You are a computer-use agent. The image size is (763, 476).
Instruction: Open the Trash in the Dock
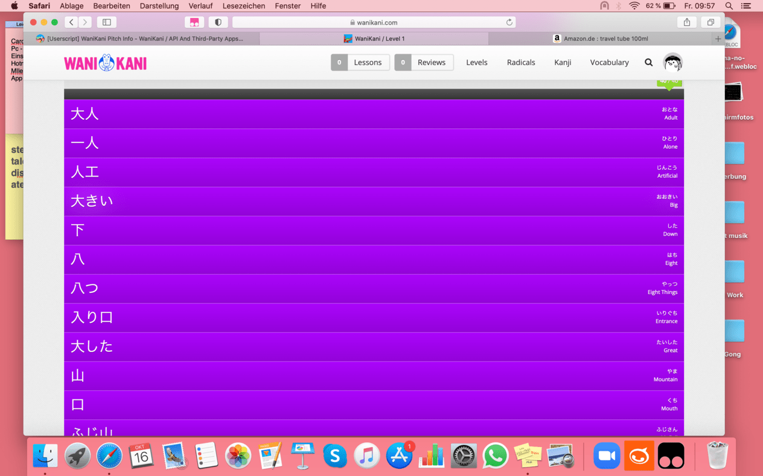tap(717, 456)
